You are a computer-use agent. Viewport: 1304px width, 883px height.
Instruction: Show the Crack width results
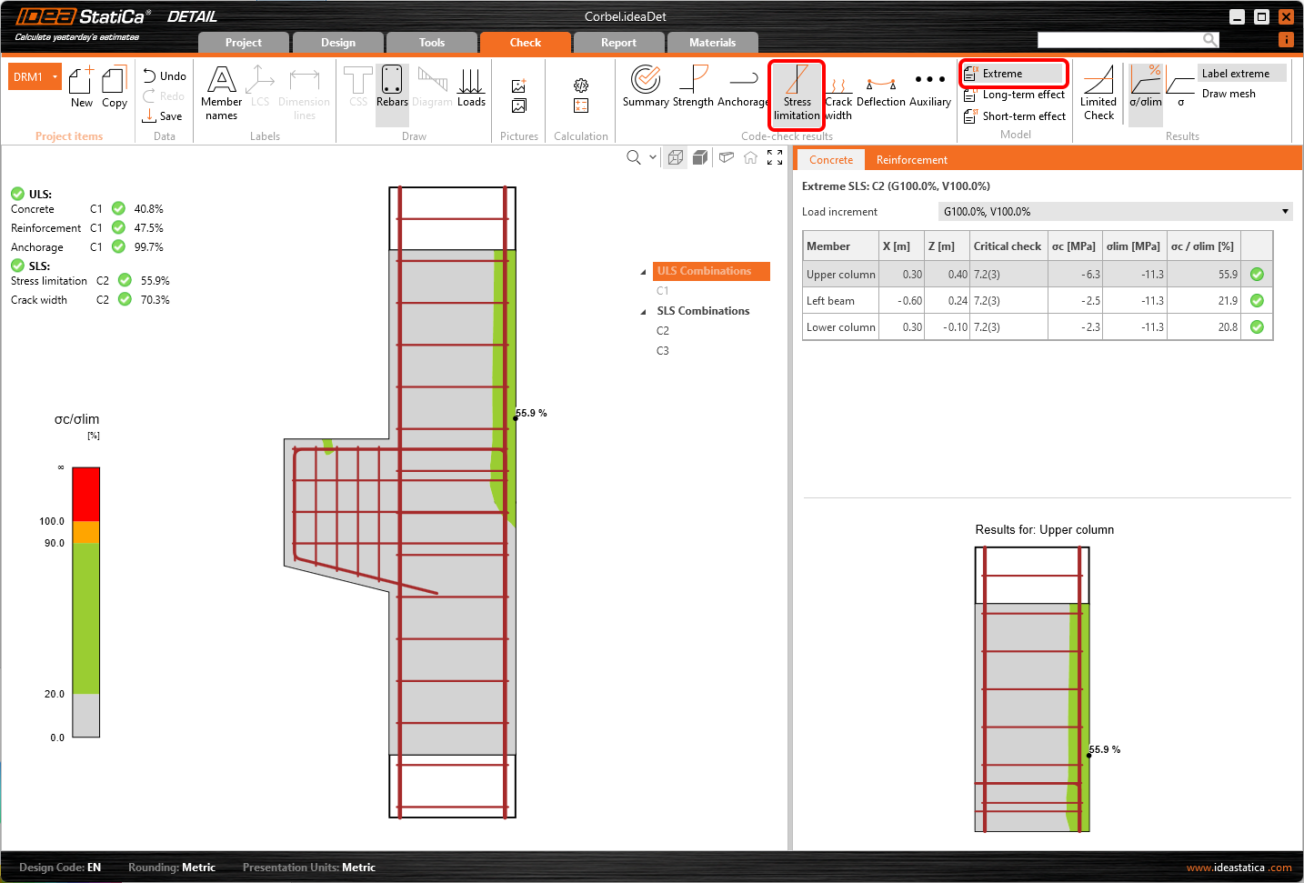[838, 96]
